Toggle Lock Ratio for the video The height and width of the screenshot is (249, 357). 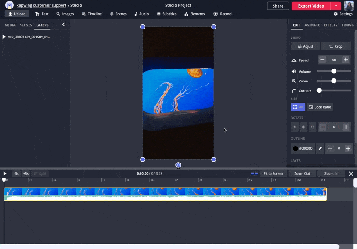pos(320,107)
